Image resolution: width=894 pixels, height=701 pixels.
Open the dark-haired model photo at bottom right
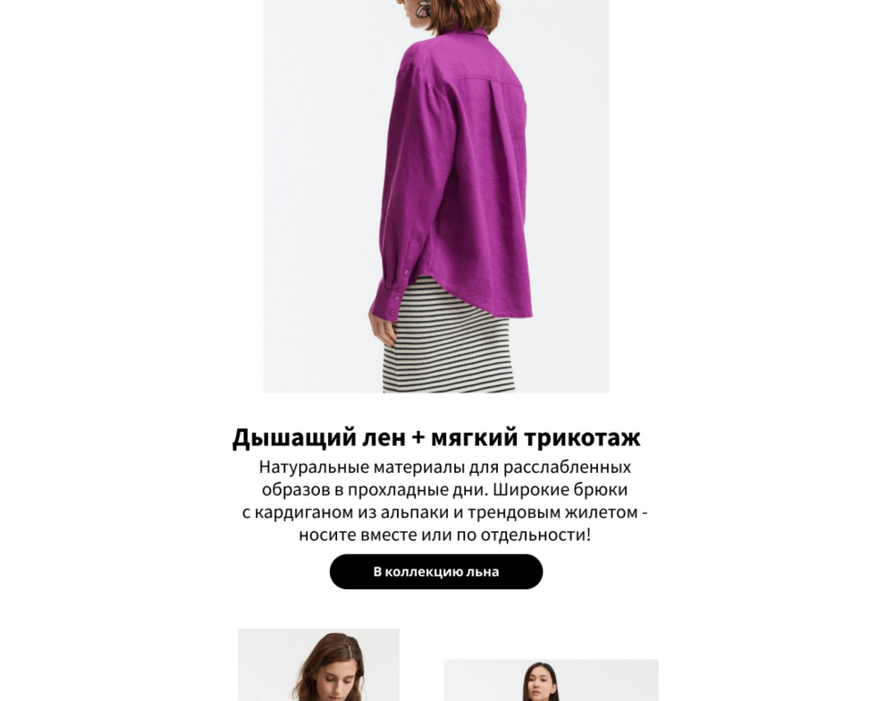point(551,680)
